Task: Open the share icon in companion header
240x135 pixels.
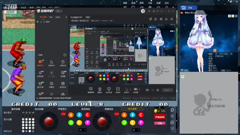Action: [x=172, y=19]
